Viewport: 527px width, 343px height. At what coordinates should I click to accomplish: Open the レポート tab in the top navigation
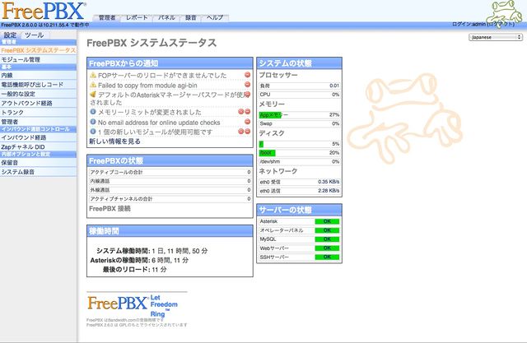[137, 17]
